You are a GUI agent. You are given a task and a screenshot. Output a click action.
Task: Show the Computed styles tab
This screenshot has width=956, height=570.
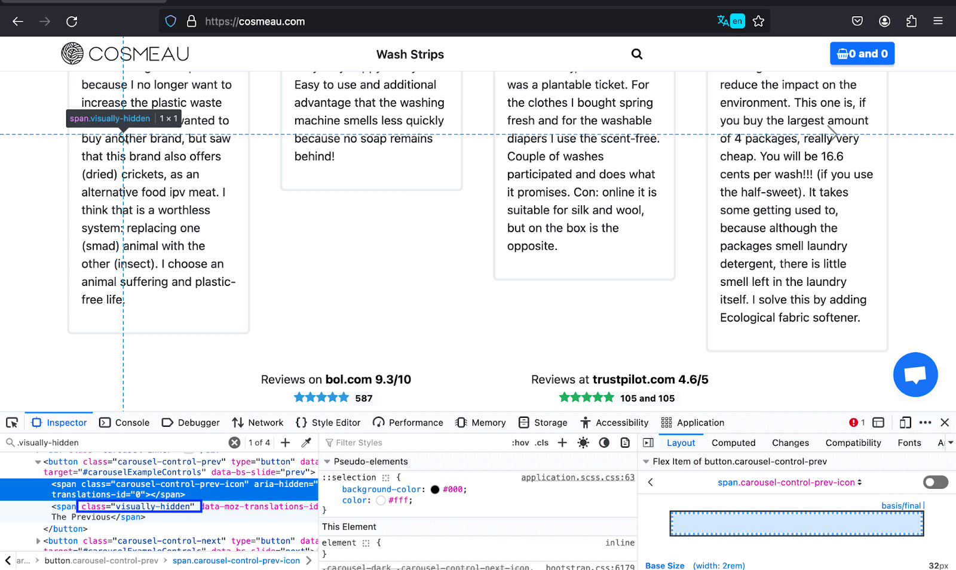pos(733,443)
